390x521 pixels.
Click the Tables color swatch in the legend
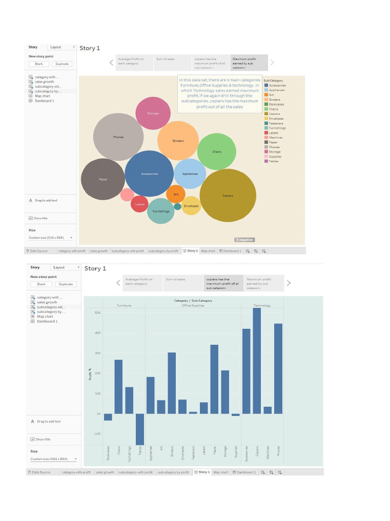pyautogui.click(x=266, y=161)
